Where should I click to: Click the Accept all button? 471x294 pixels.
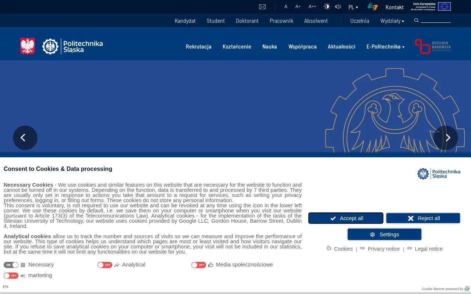(x=346, y=218)
